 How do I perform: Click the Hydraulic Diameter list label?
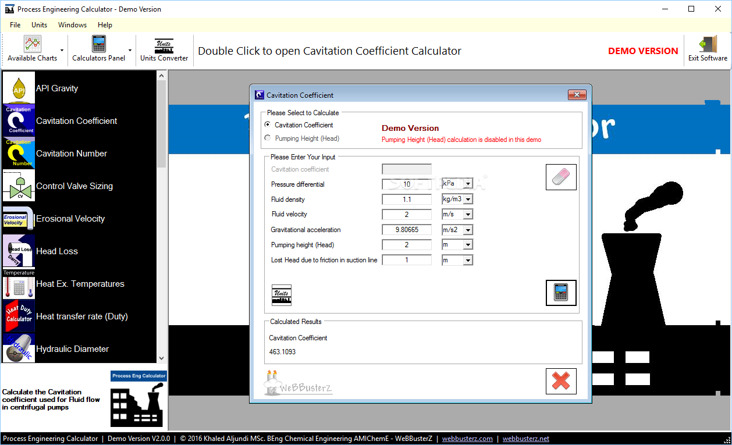pyautogui.click(x=73, y=349)
